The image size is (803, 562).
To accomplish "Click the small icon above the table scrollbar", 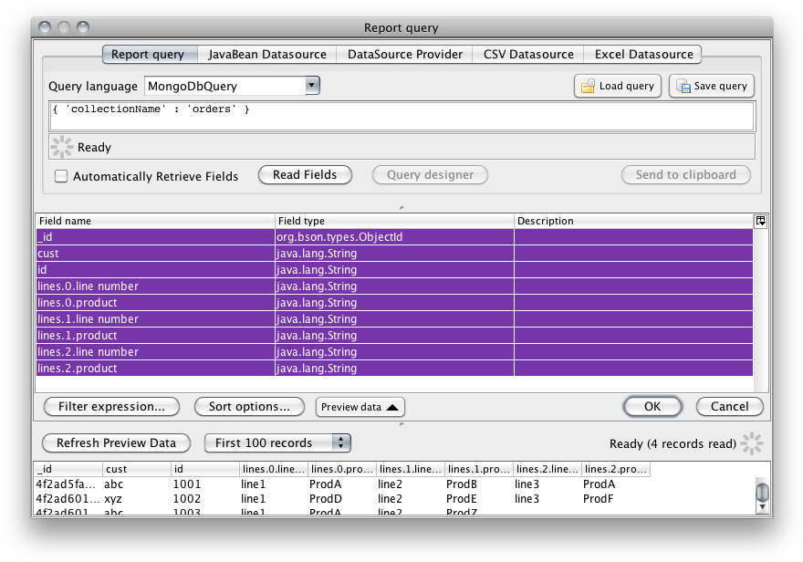I will point(760,221).
